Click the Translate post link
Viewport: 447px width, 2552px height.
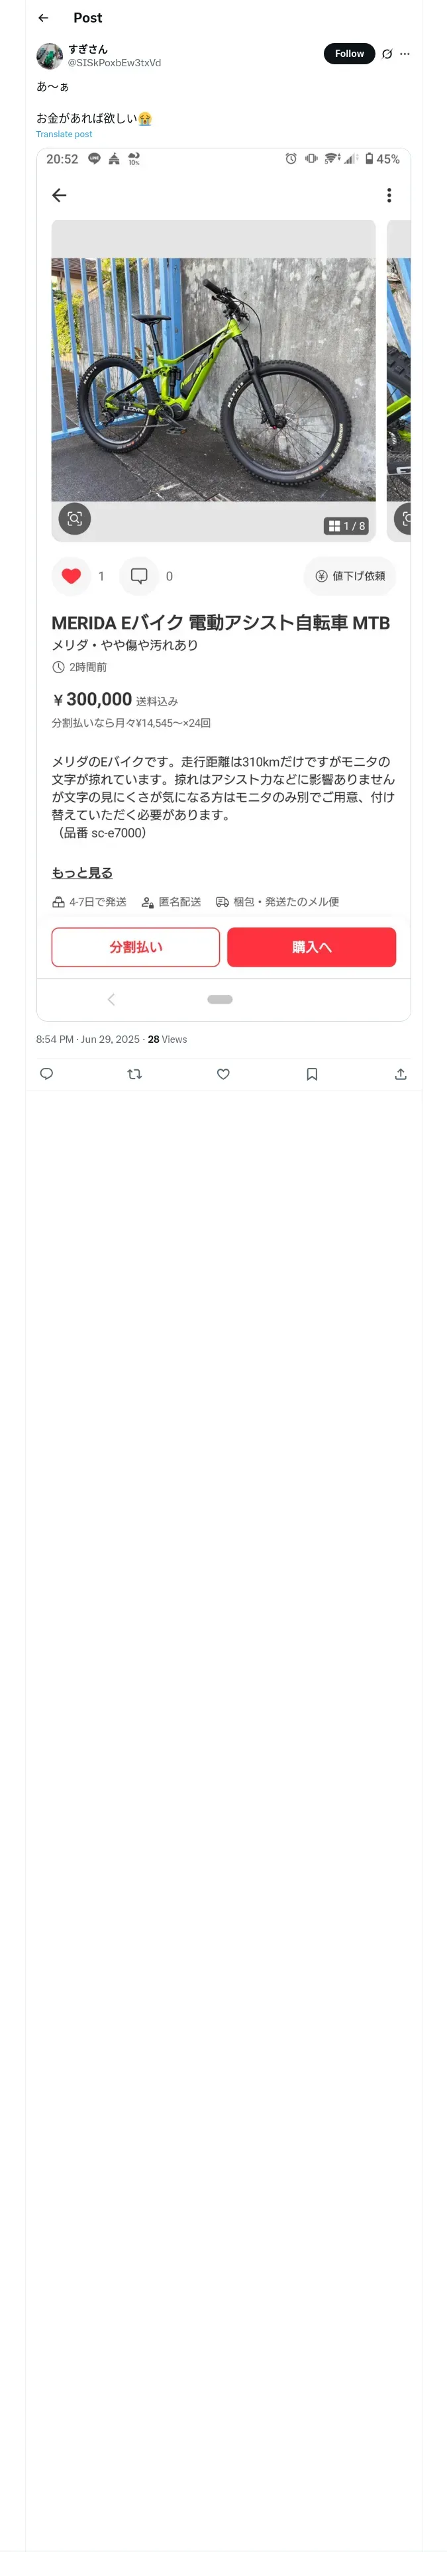tap(64, 134)
